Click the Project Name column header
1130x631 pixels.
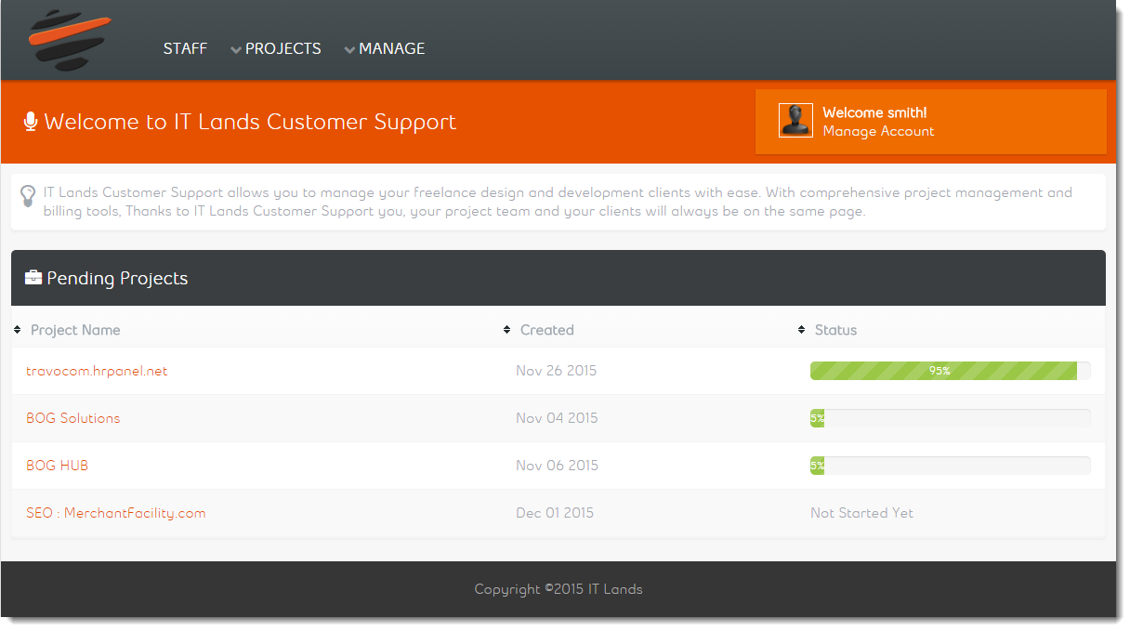75,330
